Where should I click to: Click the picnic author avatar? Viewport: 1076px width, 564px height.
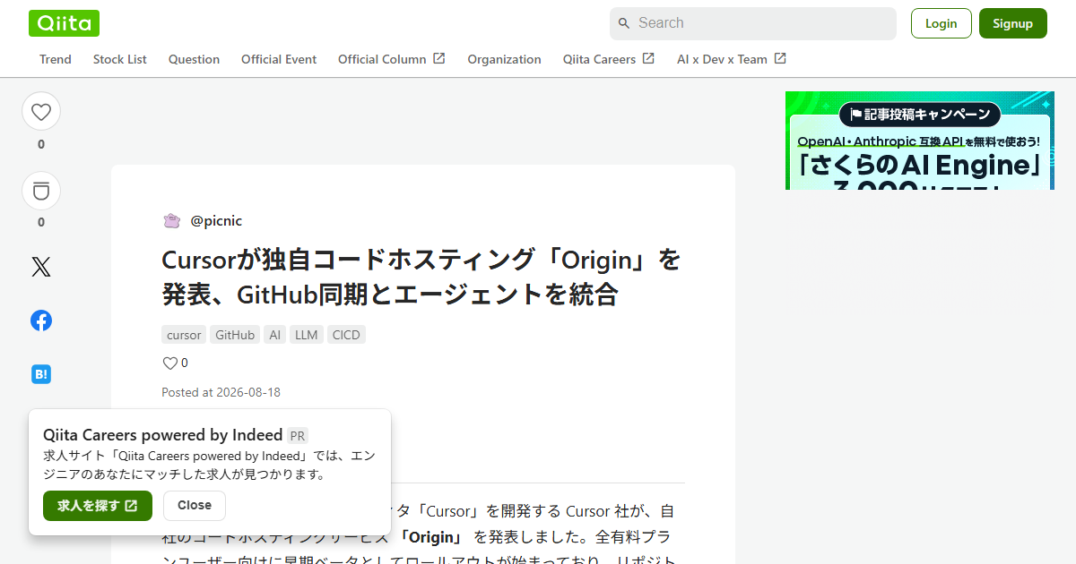tap(172, 220)
